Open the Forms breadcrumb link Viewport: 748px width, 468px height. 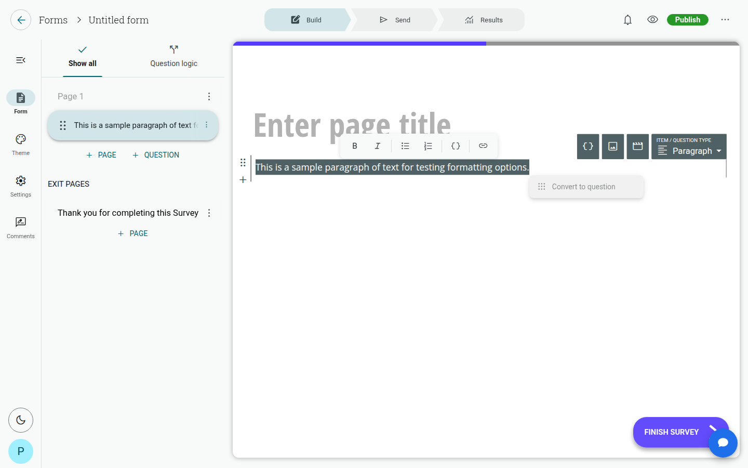click(x=53, y=20)
